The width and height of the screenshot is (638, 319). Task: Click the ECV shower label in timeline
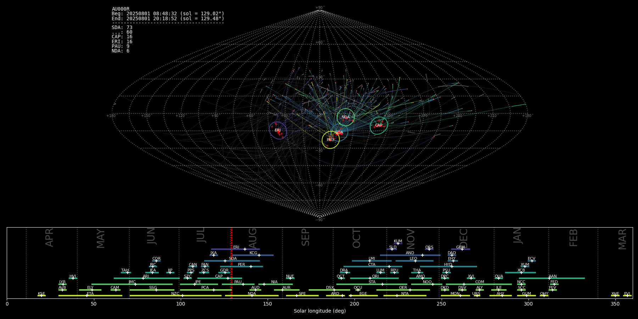coord(531,259)
